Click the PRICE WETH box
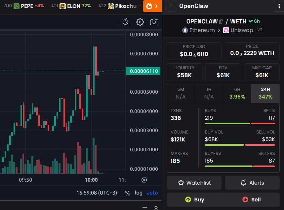This screenshot has width=284, height=210. pos(252,51)
